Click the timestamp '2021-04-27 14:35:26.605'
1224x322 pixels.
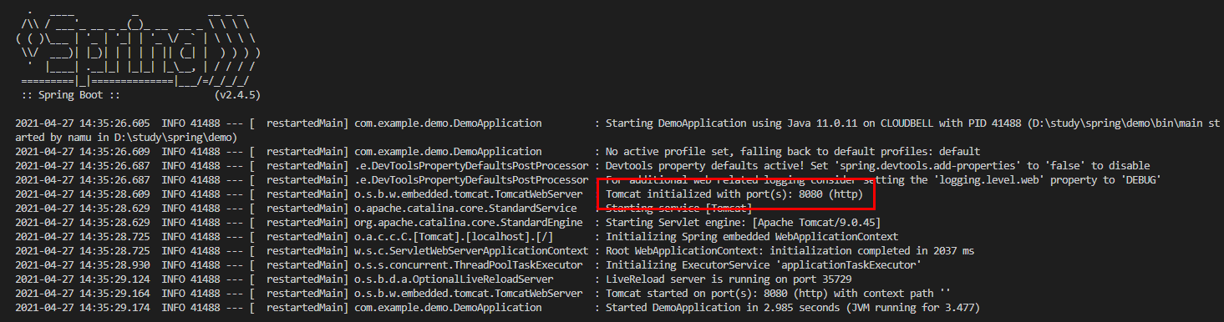(84, 123)
